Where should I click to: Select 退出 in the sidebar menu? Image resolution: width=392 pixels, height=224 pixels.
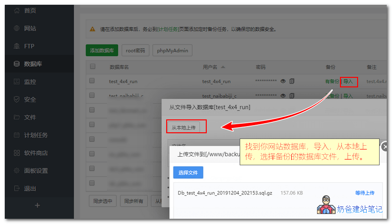pyautogui.click(x=30, y=188)
